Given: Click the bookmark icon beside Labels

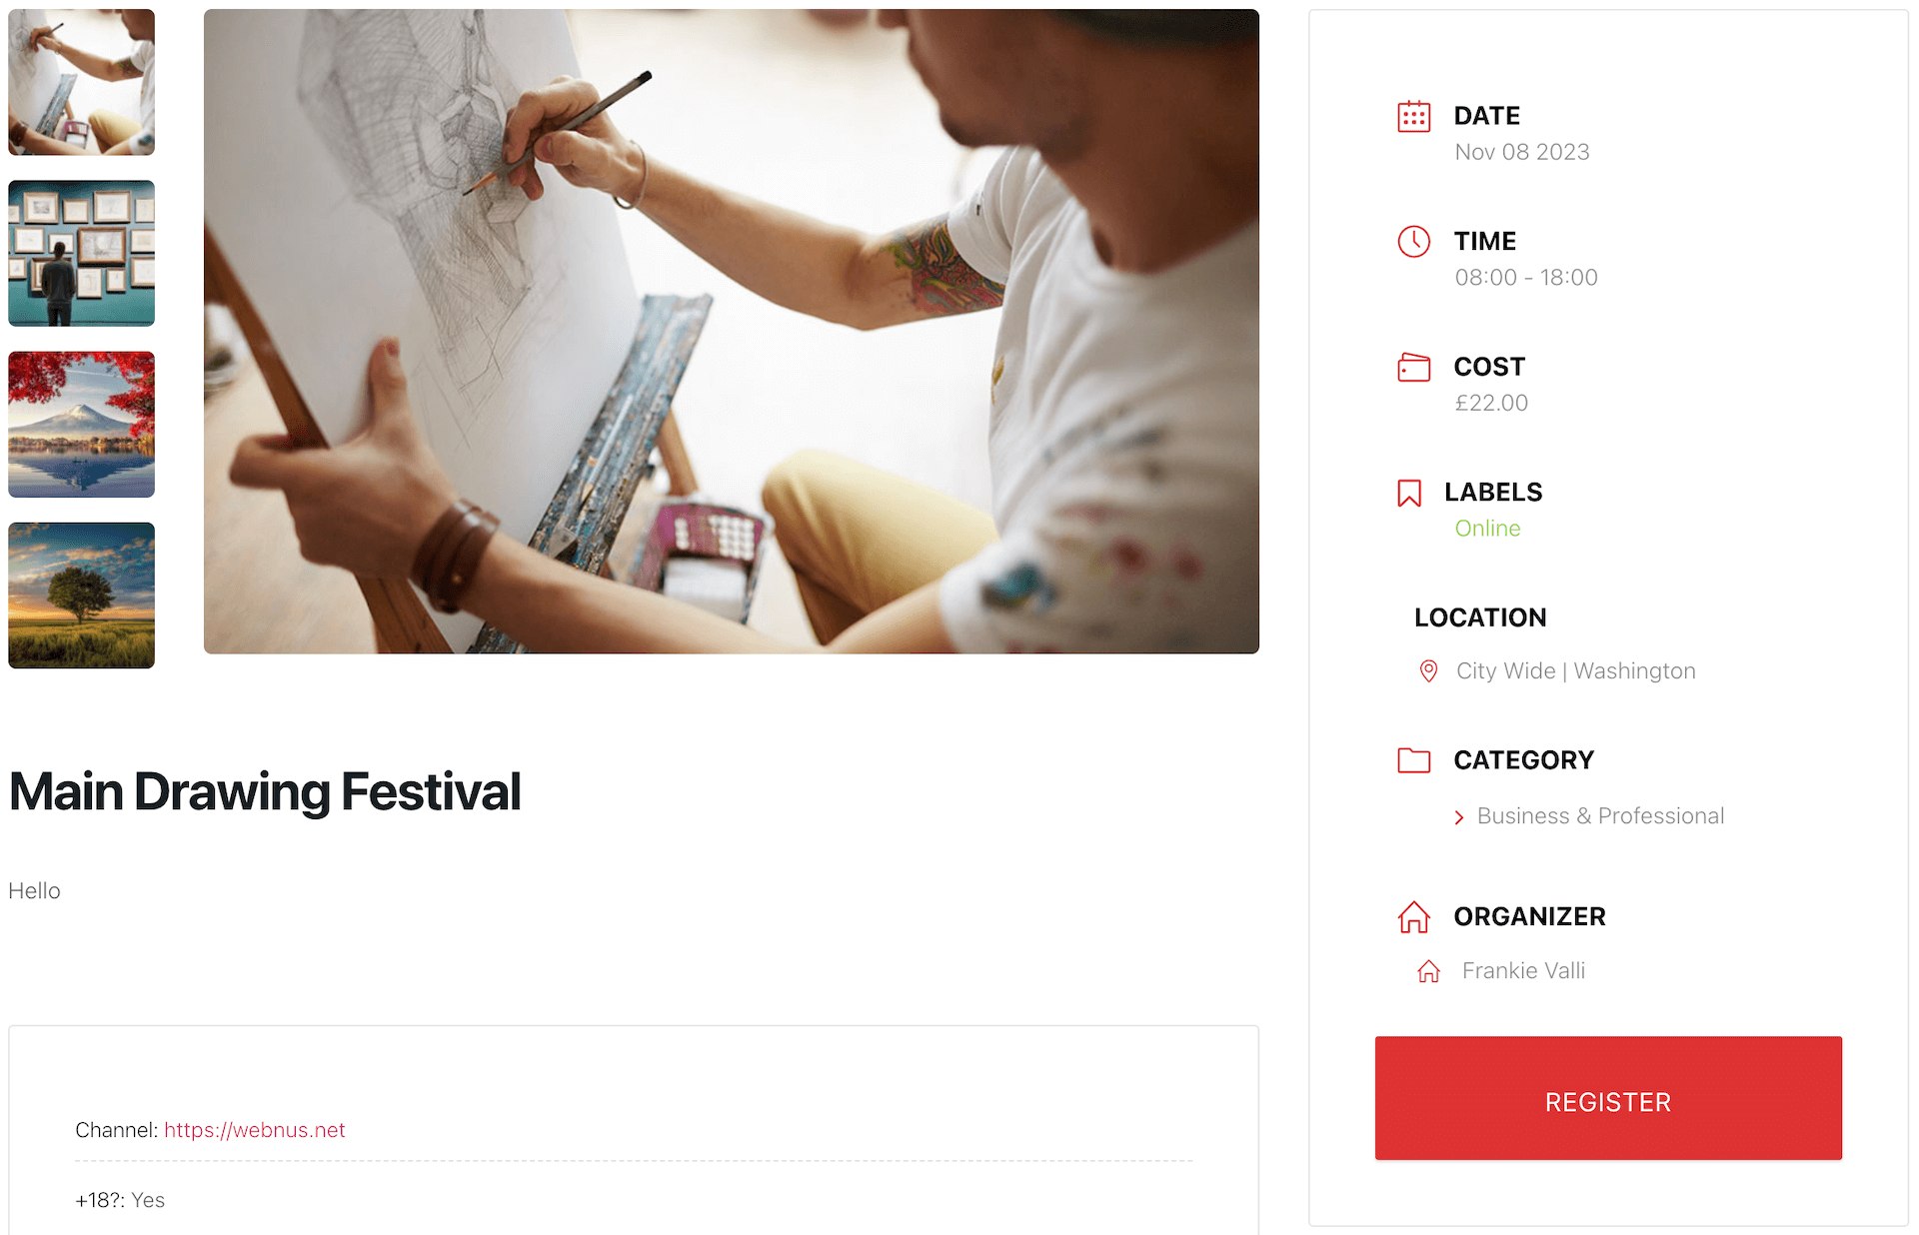Looking at the screenshot, I should (x=1409, y=493).
